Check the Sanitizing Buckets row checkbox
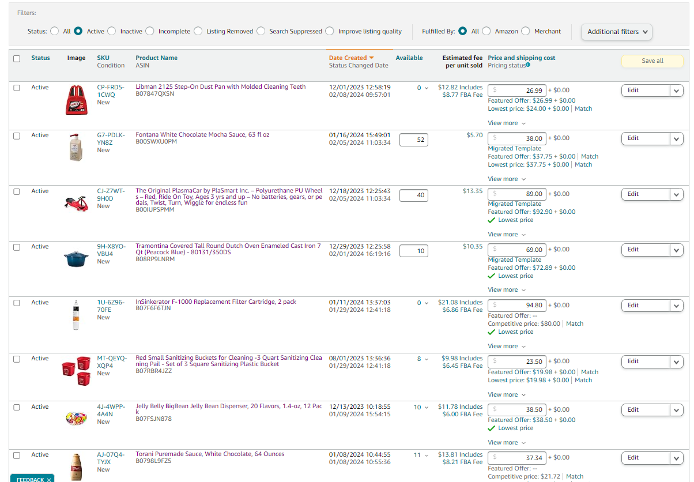The height and width of the screenshot is (482, 694). 17,359
